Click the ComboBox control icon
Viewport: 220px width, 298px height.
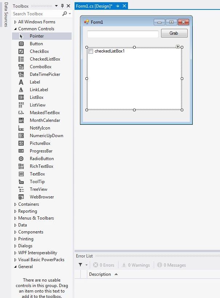pos(21,67)
